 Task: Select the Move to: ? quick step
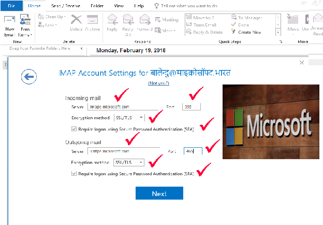(200, 18)
